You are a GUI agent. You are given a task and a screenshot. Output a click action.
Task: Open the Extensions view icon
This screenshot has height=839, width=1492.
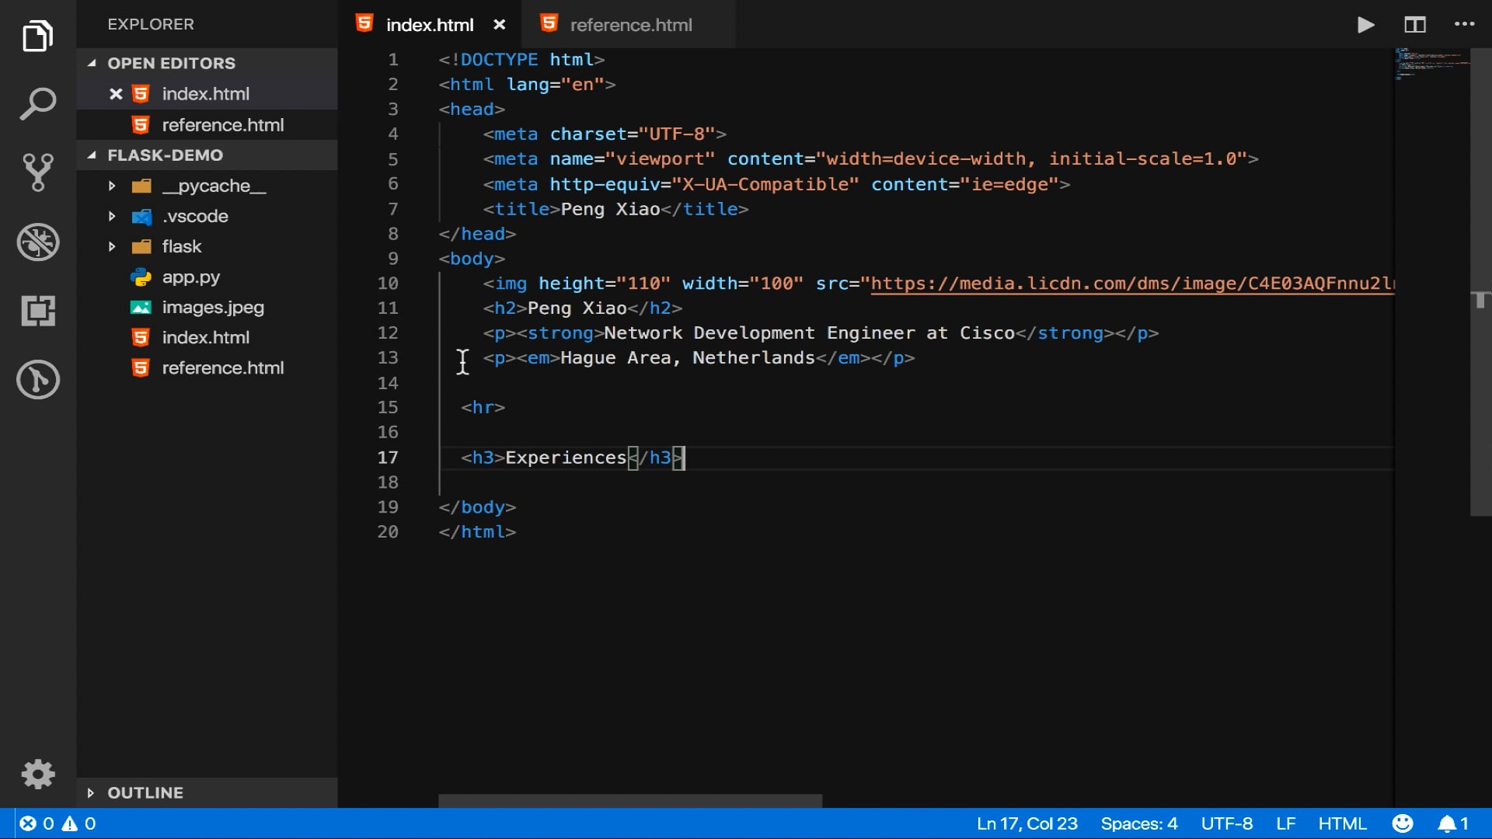tap(37, 311)
